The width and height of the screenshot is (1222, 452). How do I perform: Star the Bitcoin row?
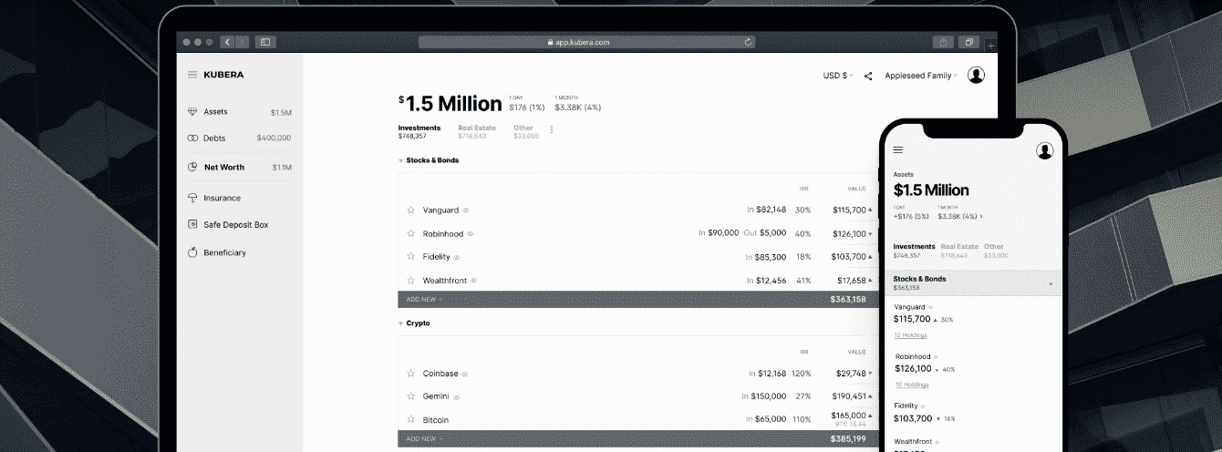[410, 420]
